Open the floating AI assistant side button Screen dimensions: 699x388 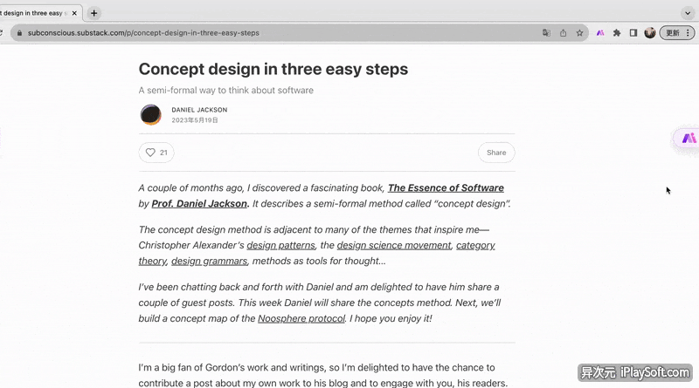point(688,139)
